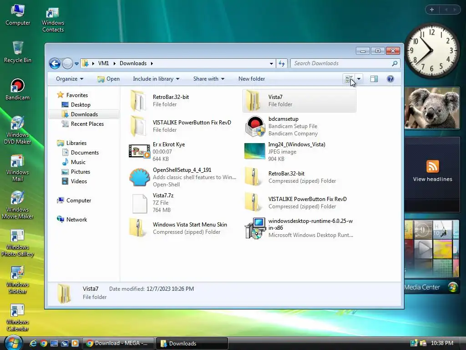Select Windows DVD Maker shortcut

pos(18,130)
